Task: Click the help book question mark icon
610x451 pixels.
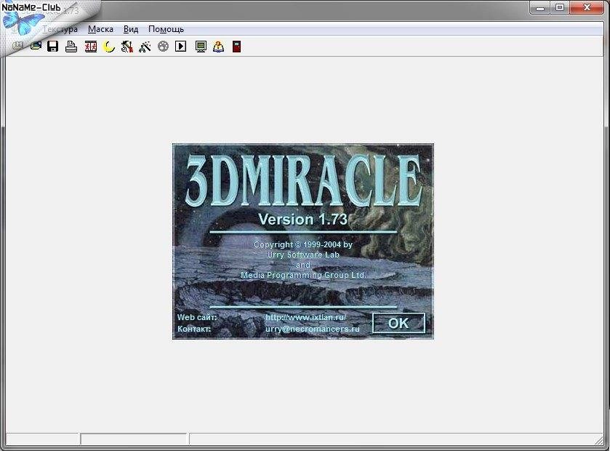Action: [219, 47]
